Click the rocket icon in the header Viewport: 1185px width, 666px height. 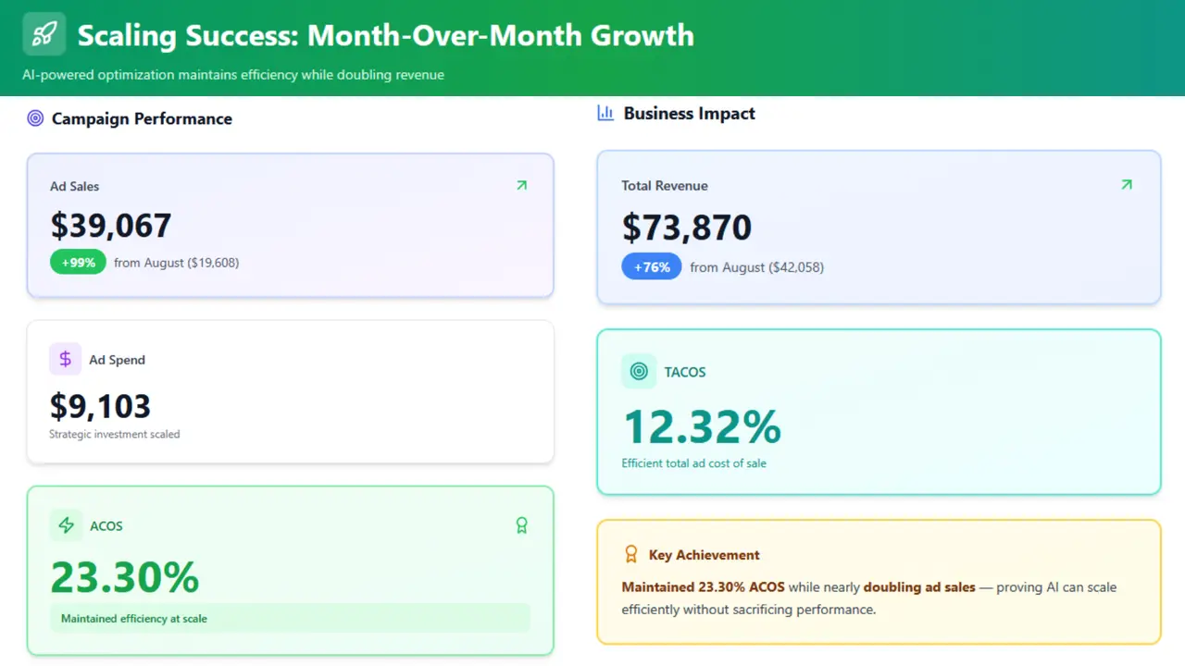pyautogui.click(x=44, y=34)
